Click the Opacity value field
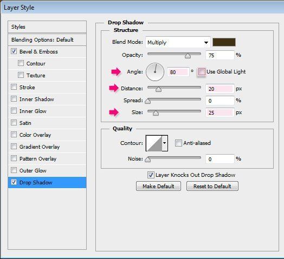This screenshot has width=284, height=259. (220, 55)
